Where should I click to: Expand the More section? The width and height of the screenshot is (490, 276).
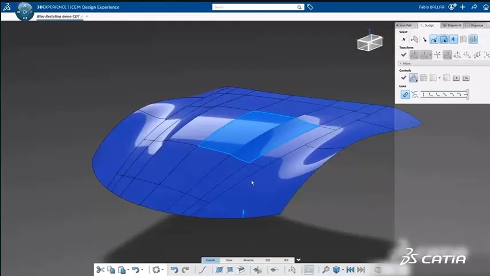point(405,63)
